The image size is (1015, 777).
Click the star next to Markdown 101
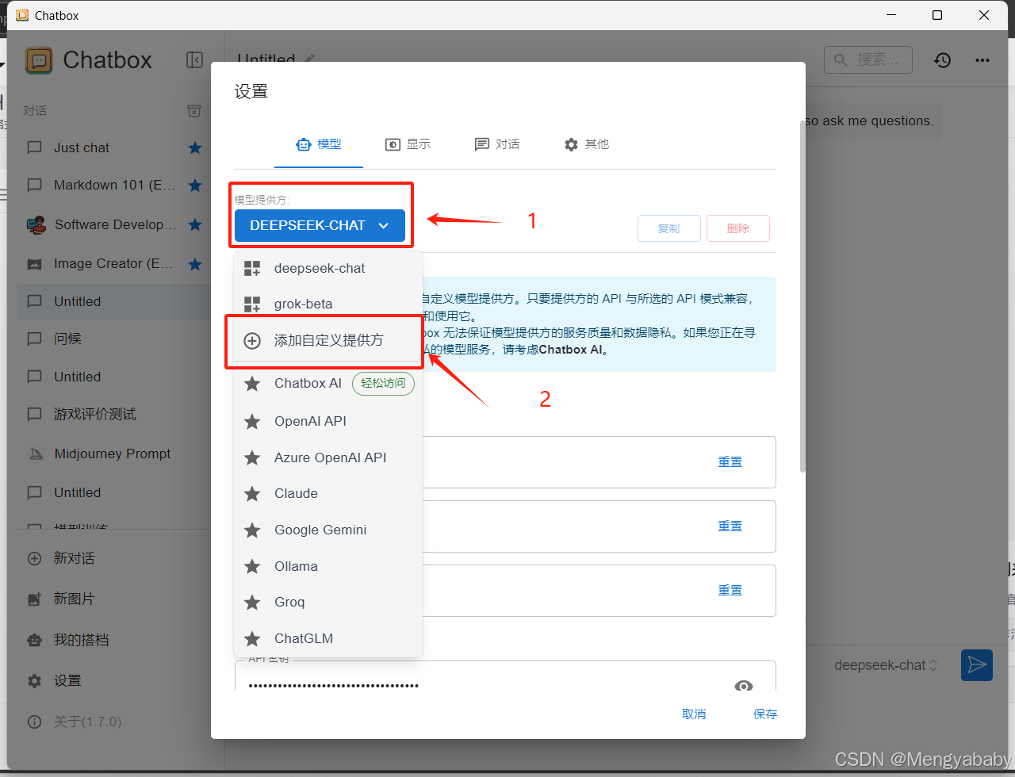coord(195,185)
